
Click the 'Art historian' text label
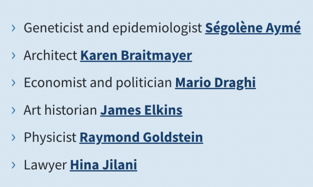[61, 110]
